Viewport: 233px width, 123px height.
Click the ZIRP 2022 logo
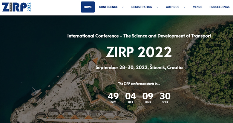pyautogui.click(x=16, y=7)
